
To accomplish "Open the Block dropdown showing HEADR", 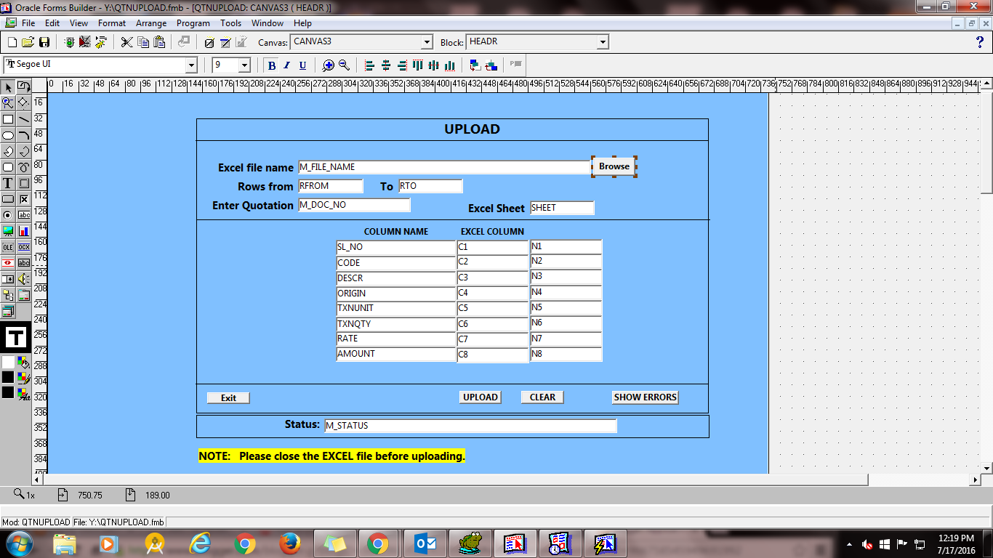I will [603, 41].
